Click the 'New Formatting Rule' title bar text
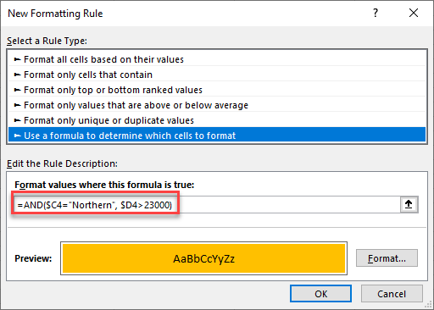Viewport: 434px width, 310px height. 55,14
